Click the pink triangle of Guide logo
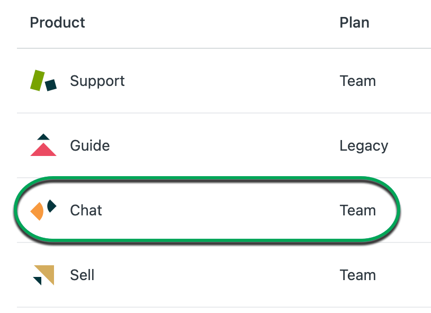Image resolution: width=431 pixels, height=313 pixels. (x=43, y=150)
